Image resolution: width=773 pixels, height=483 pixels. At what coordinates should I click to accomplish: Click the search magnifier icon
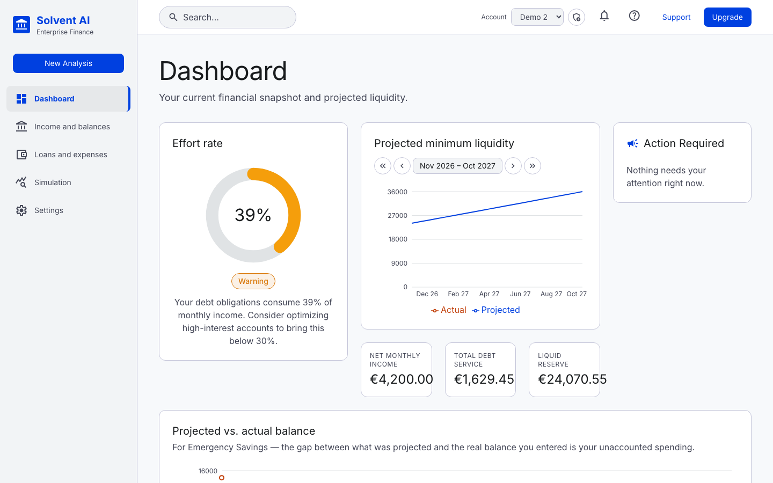(x=173, y=17)
